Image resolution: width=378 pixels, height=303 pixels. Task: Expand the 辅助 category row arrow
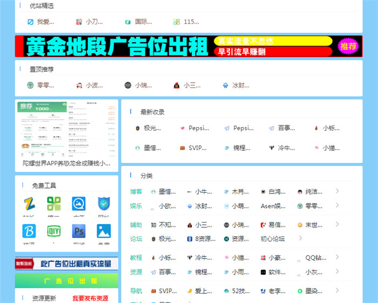coord(337,224)
